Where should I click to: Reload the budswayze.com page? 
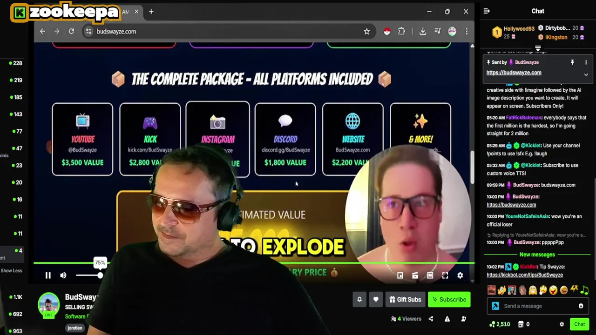(x=71, y=31)
